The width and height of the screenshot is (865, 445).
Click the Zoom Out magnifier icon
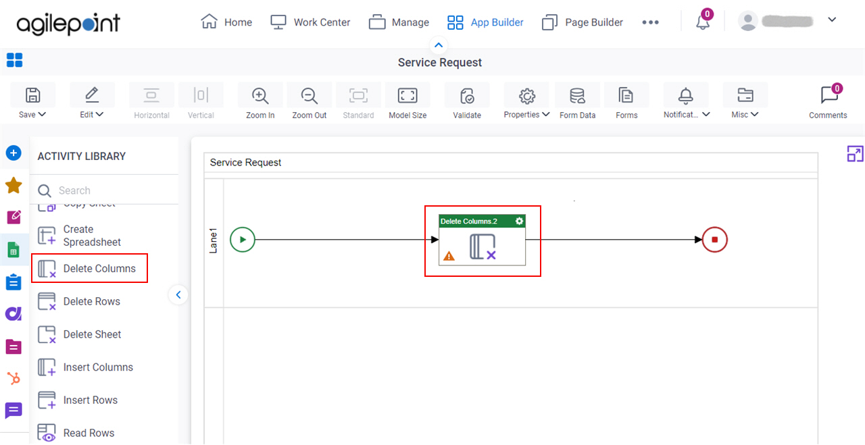(x=310, y=95)
